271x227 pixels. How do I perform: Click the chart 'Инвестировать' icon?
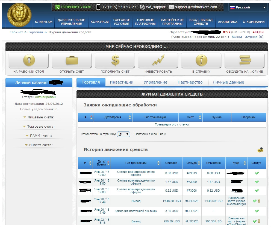[x=158, y=60]
